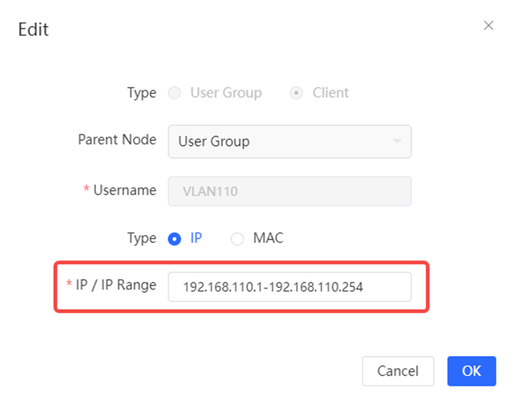This screenshot has width=514, height=404.
Task: Close the Edit dialog with the X icon
Action: point(488,25)
